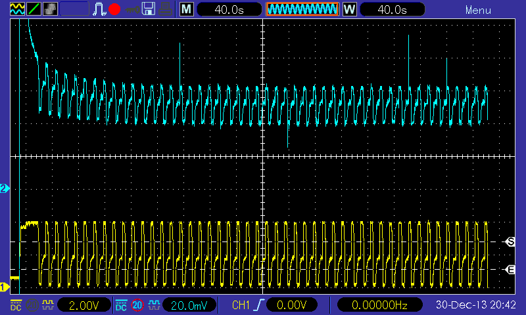The height and width of the screenshot is (315, 526).
Task: Click the S cursor level marker
Action: coord(510,241)
